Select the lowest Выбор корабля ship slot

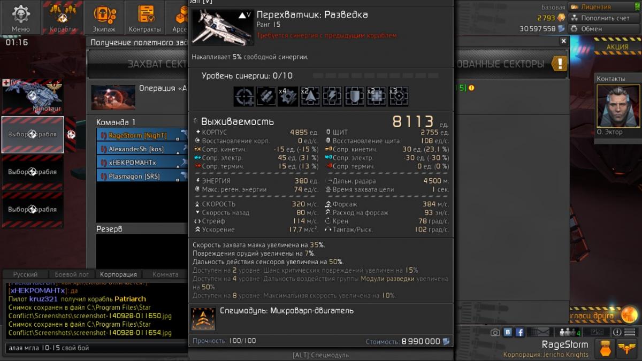coord(33,210)
